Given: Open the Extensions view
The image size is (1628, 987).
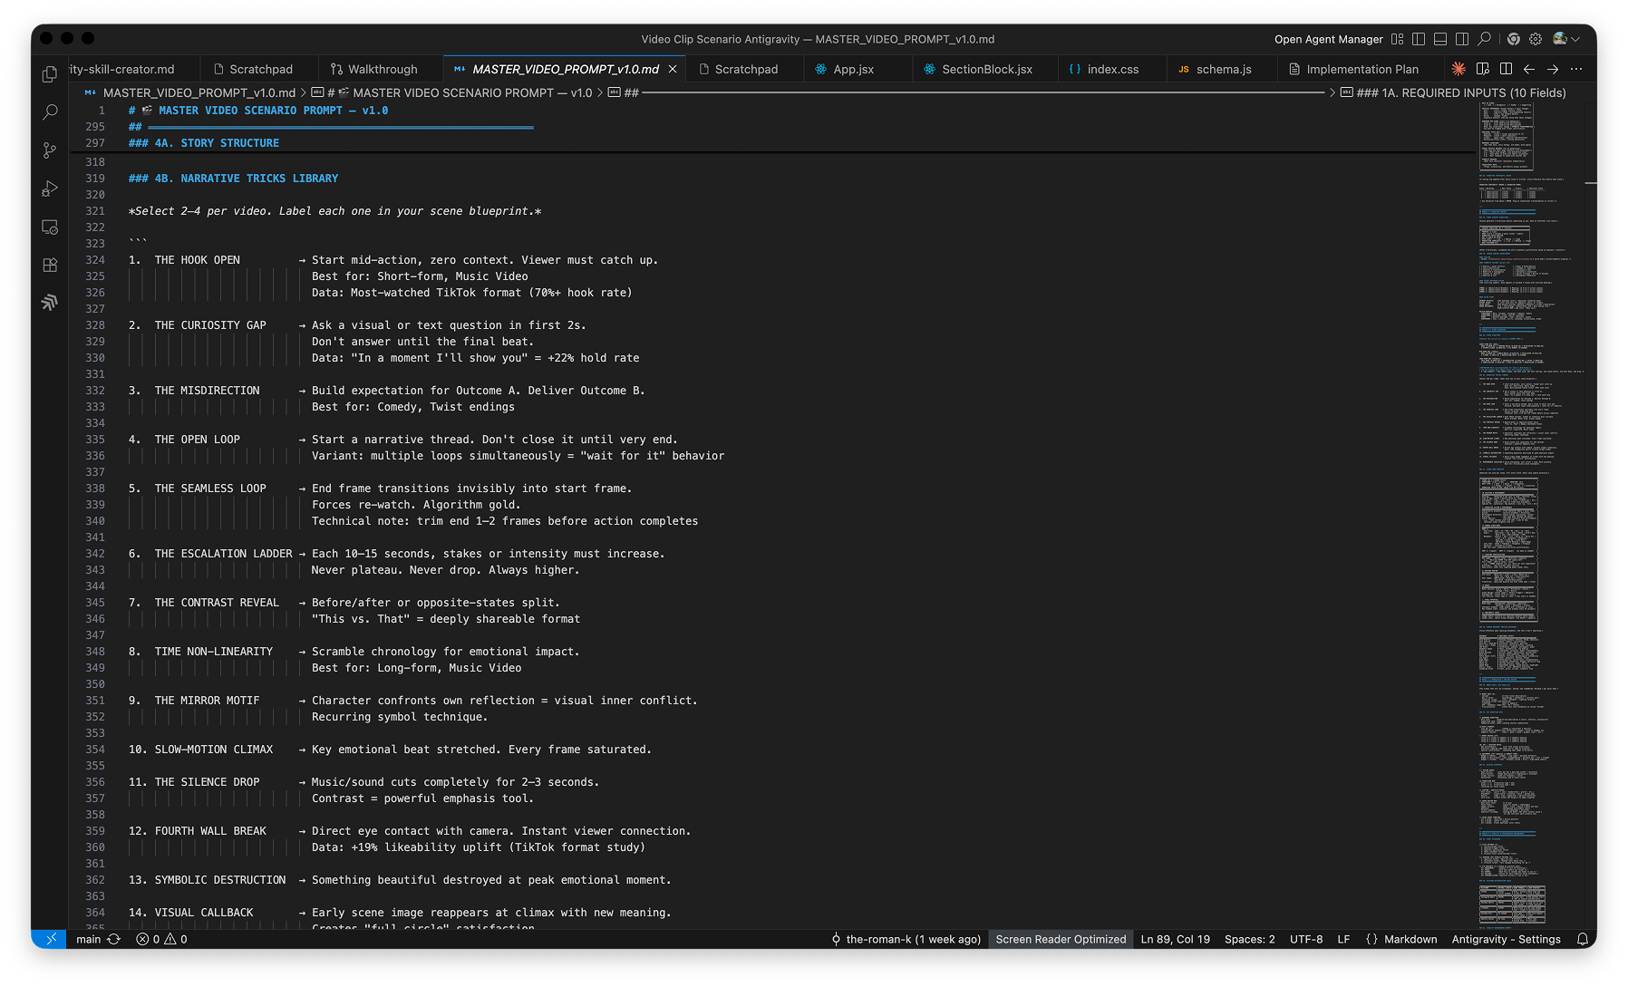Looking at the screenshot, I should 49,265.
